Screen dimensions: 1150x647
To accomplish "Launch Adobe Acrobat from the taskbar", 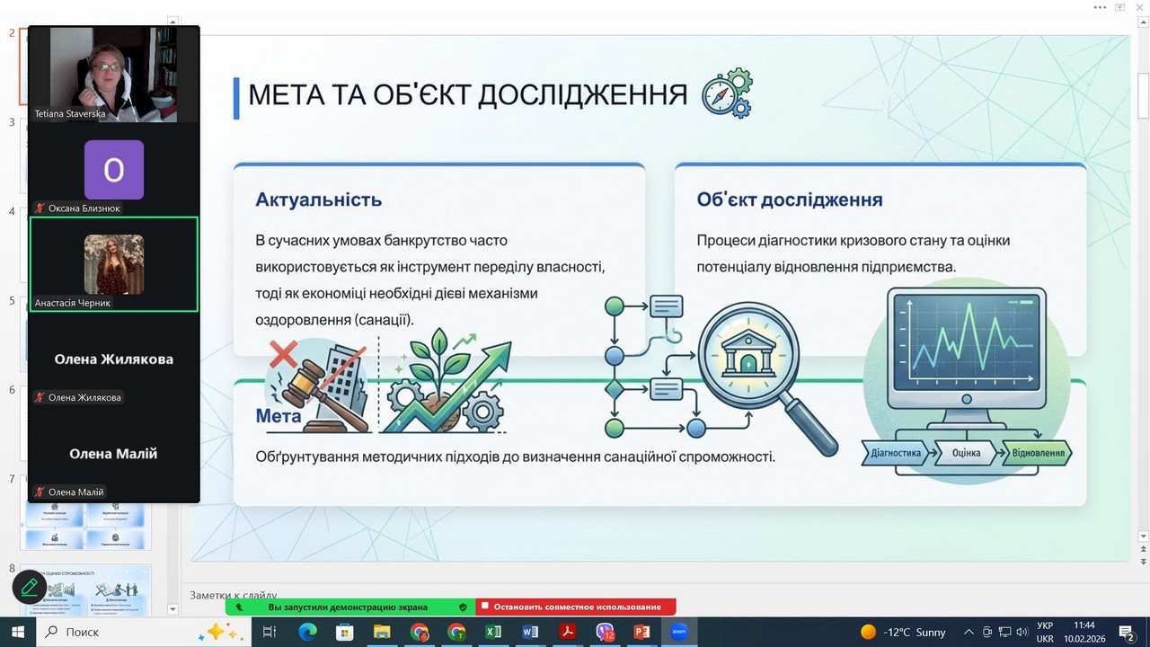I will (x=567, y=632).
